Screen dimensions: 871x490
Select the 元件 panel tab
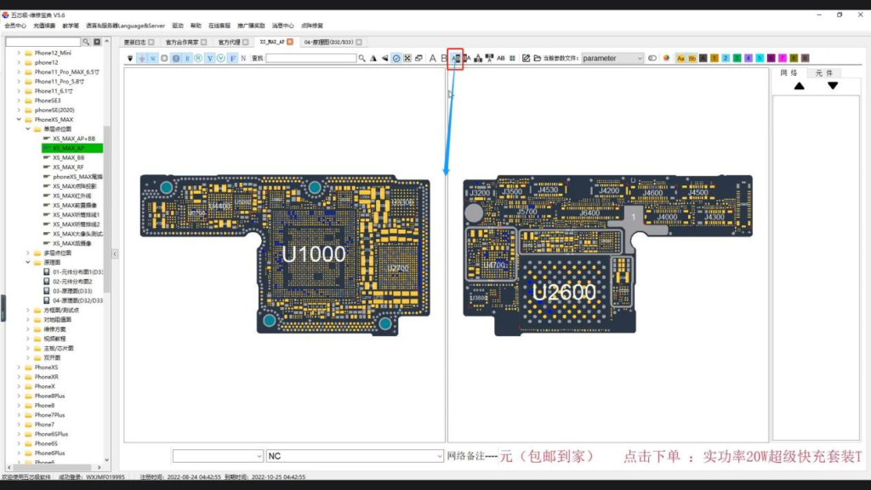tap(824, 73)
